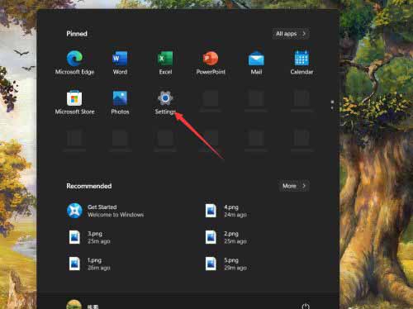
Task: Show More recommended items
Action: click(294, 186)
